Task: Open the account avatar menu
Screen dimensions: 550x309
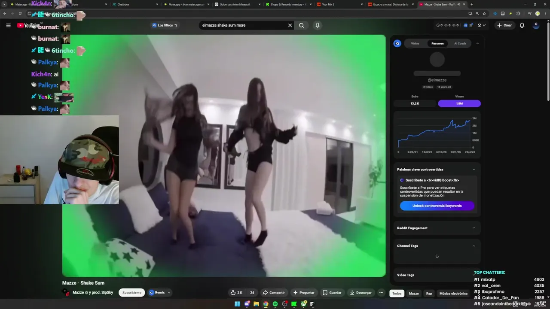Action: pos(536,25)
